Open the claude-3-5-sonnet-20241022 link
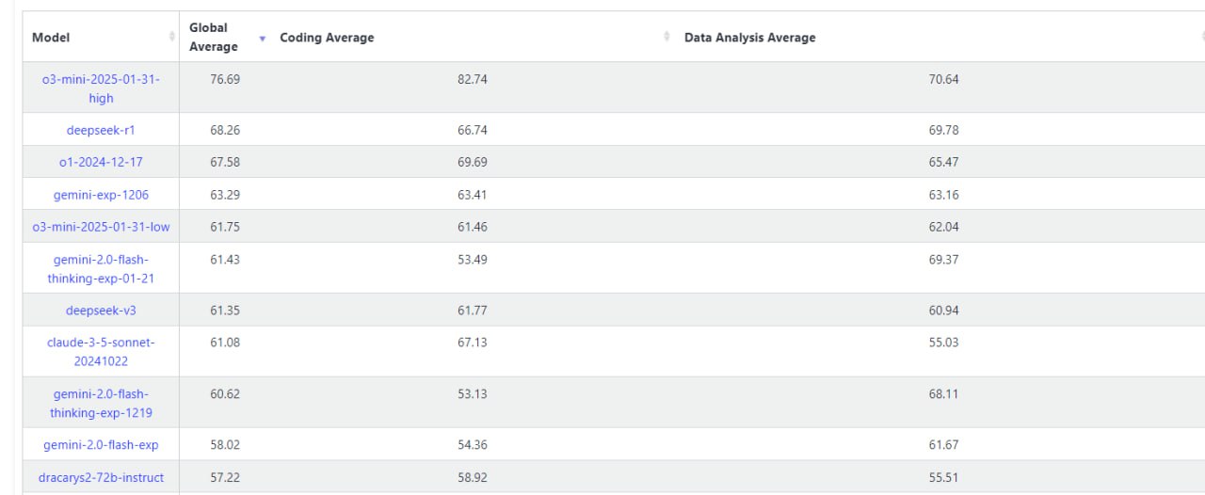1205x495 pixels. tap(101, 351)
